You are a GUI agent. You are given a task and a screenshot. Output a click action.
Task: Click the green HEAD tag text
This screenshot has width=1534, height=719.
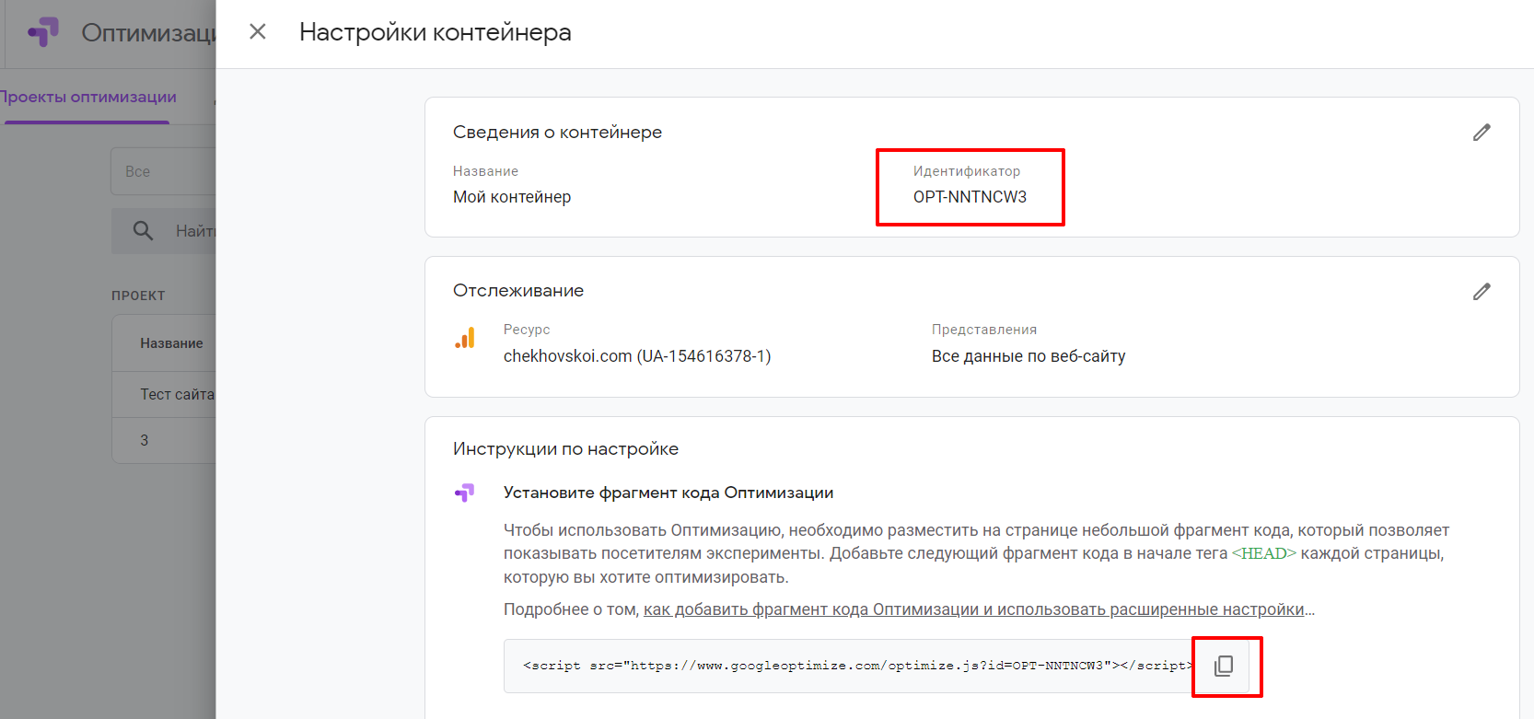point(1263,553)
